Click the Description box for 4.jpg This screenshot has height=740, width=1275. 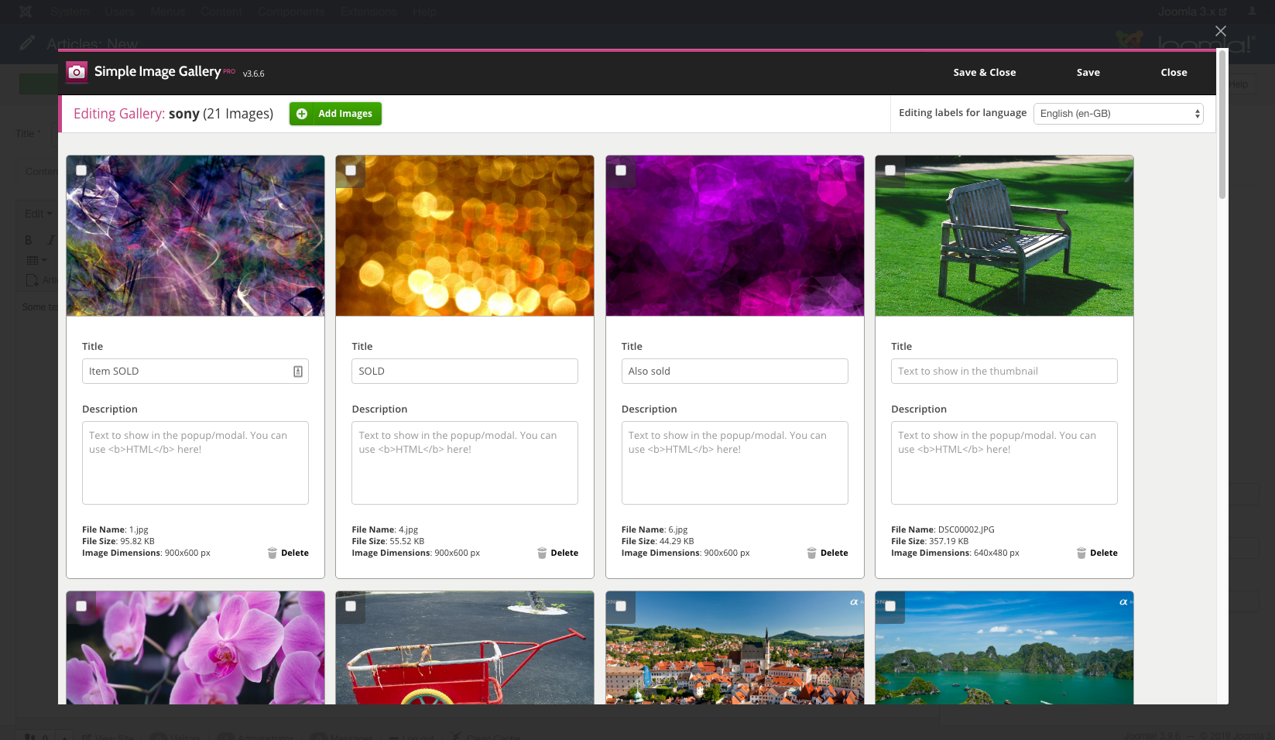464,463
